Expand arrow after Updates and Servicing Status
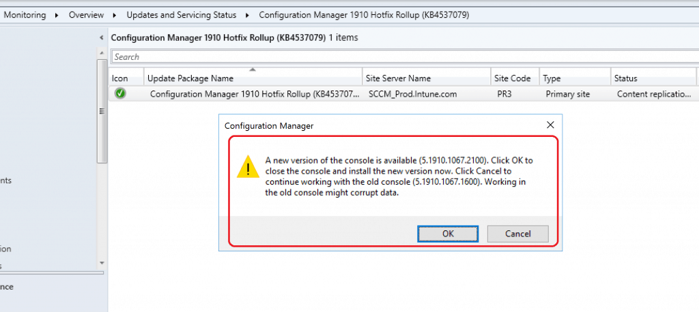Image resolution: width=699 pixels, height=312 pixels. click(x=248, y=15)
